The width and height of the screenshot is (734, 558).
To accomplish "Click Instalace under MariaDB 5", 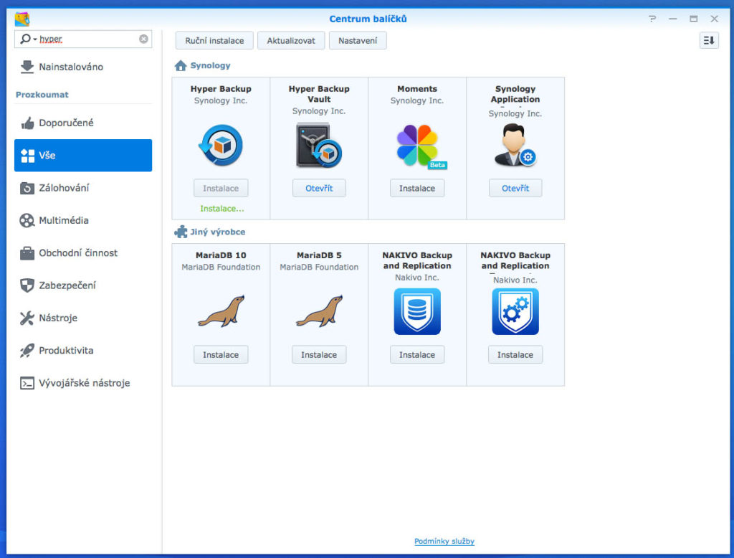I will 319,354.
